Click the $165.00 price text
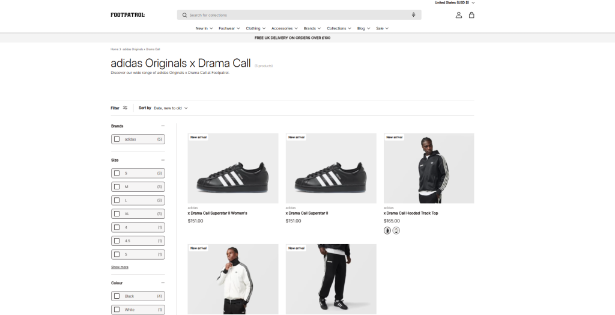This screenshot has height=315, width=615. coord(392,221)
